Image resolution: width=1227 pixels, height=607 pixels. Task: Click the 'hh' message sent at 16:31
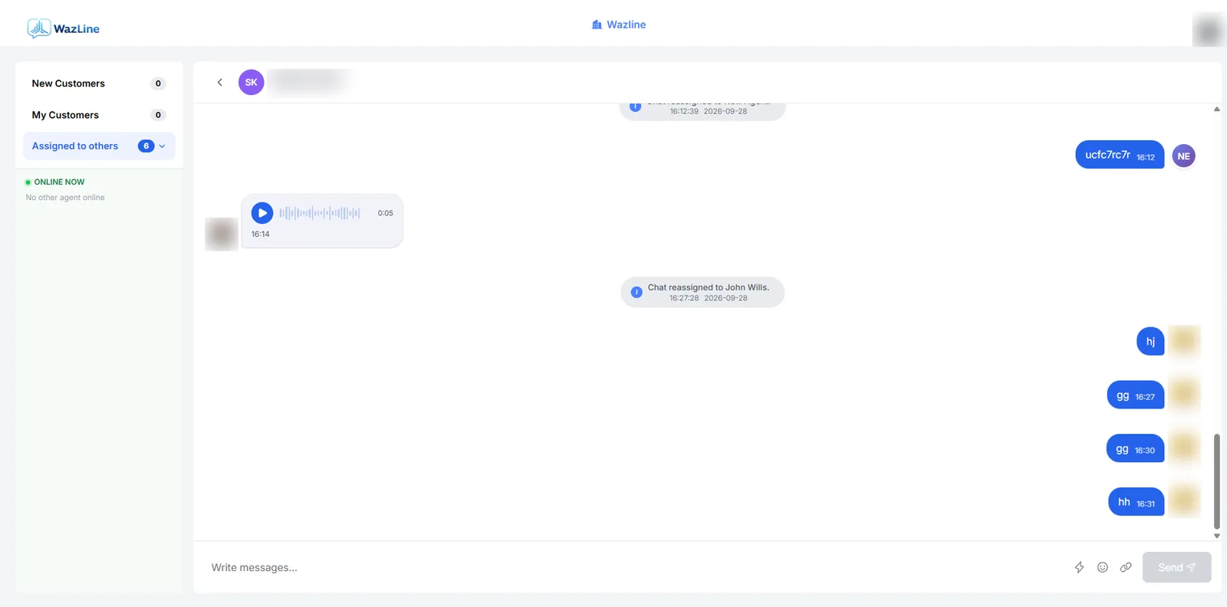[x=1137, y=502]
